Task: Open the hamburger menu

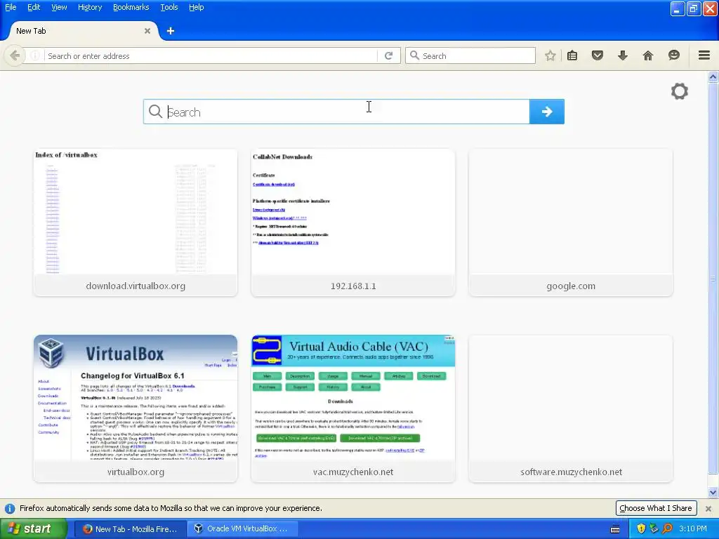Action: pos(704,55)
